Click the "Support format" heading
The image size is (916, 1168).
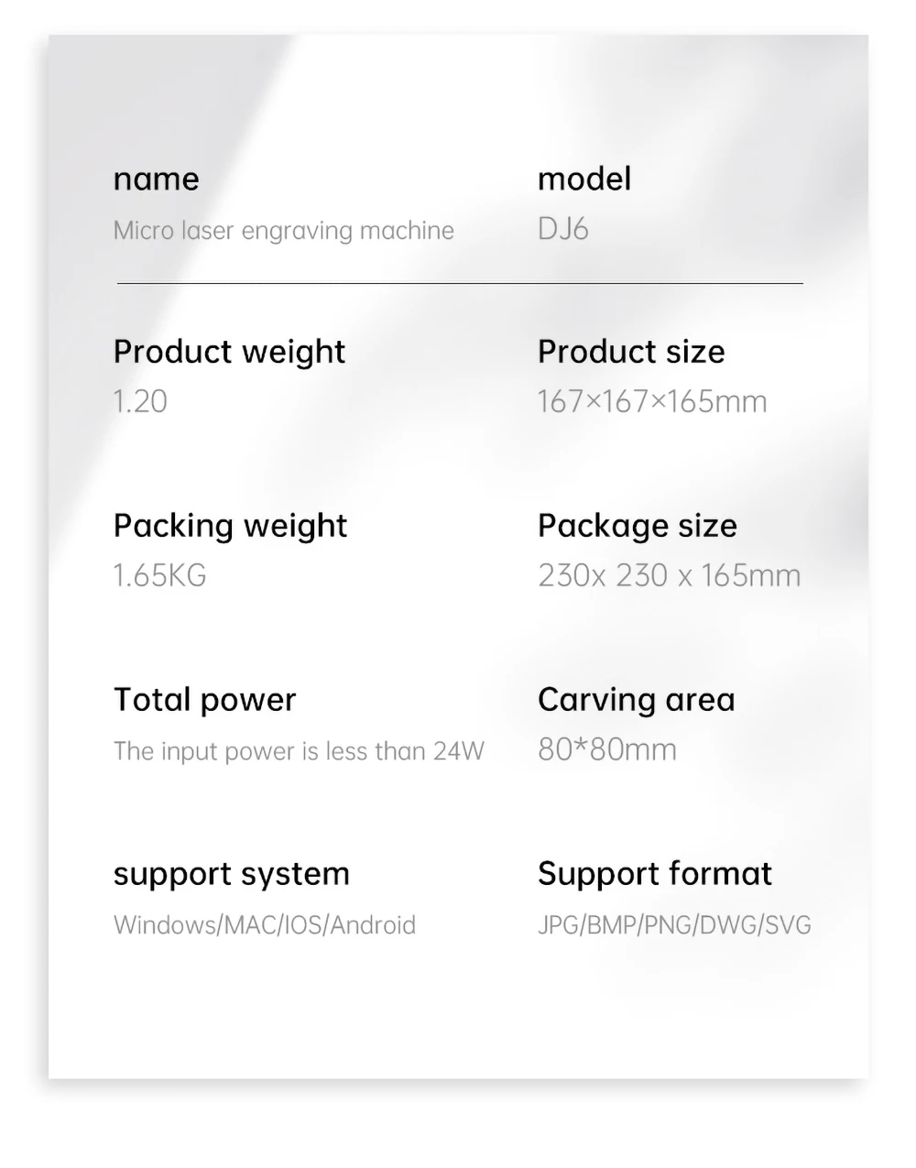coord(654,874)
